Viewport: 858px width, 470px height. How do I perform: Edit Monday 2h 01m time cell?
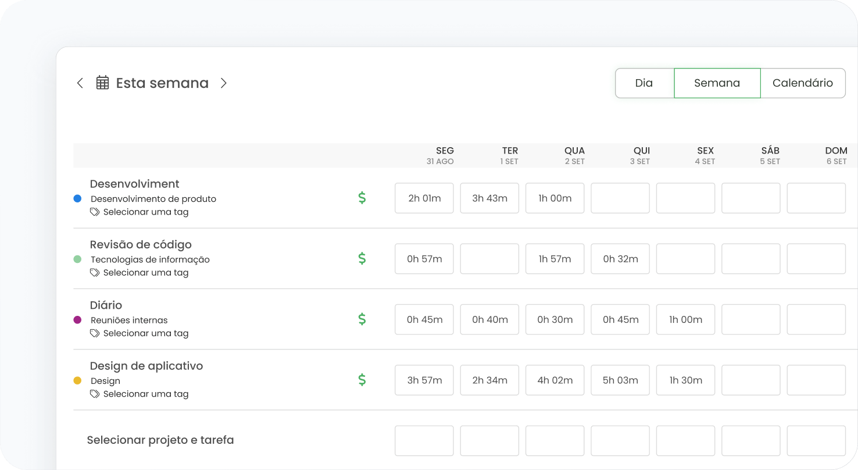click(424, 198)
